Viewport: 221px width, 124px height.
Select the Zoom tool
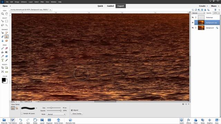point(2,14)
